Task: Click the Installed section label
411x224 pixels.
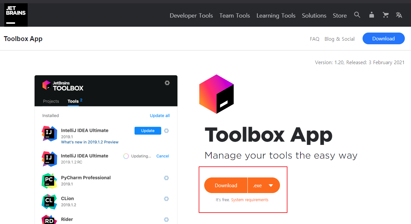Action: point(50,116)
